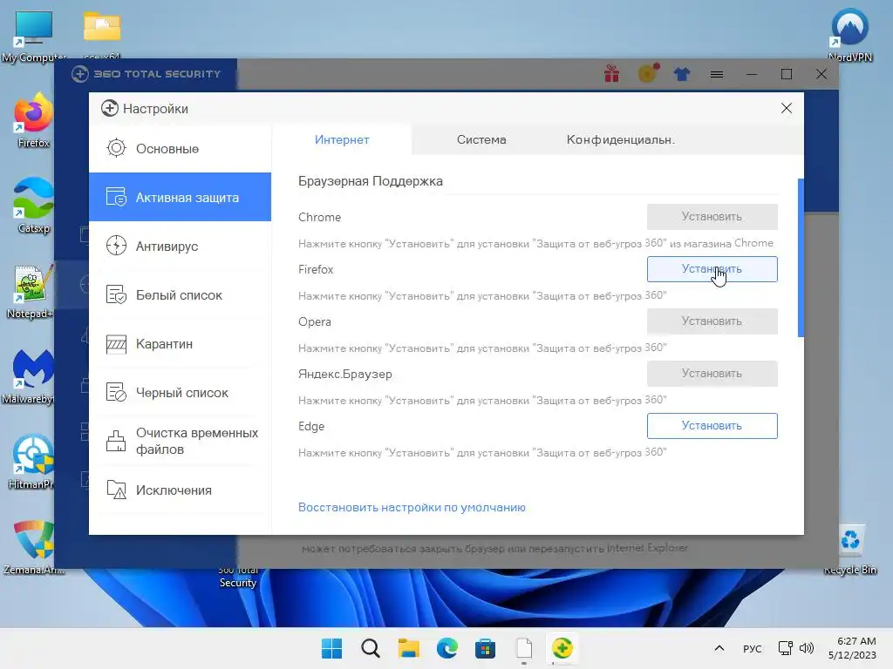Click the Основные gear icon
The height and width of the screenshot is (669, 893).
116,148
